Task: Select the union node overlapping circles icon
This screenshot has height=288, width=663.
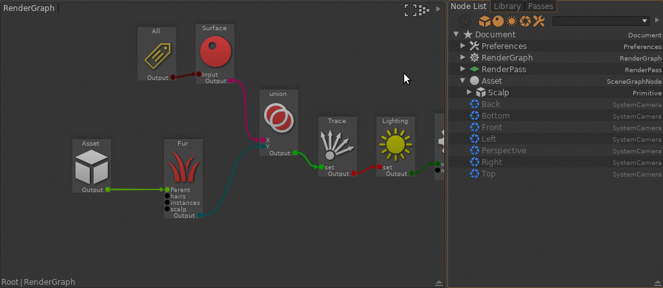Action: [278, 118]
